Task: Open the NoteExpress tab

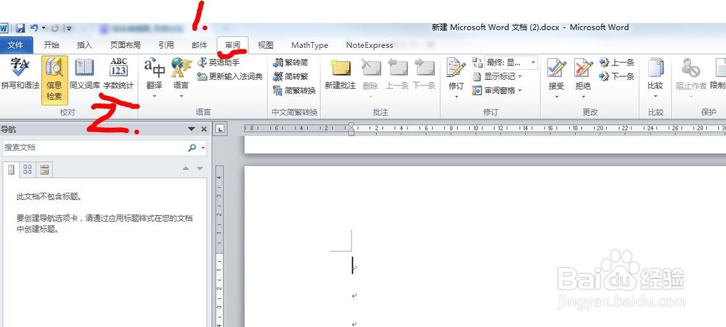Action: click(370, 45)
